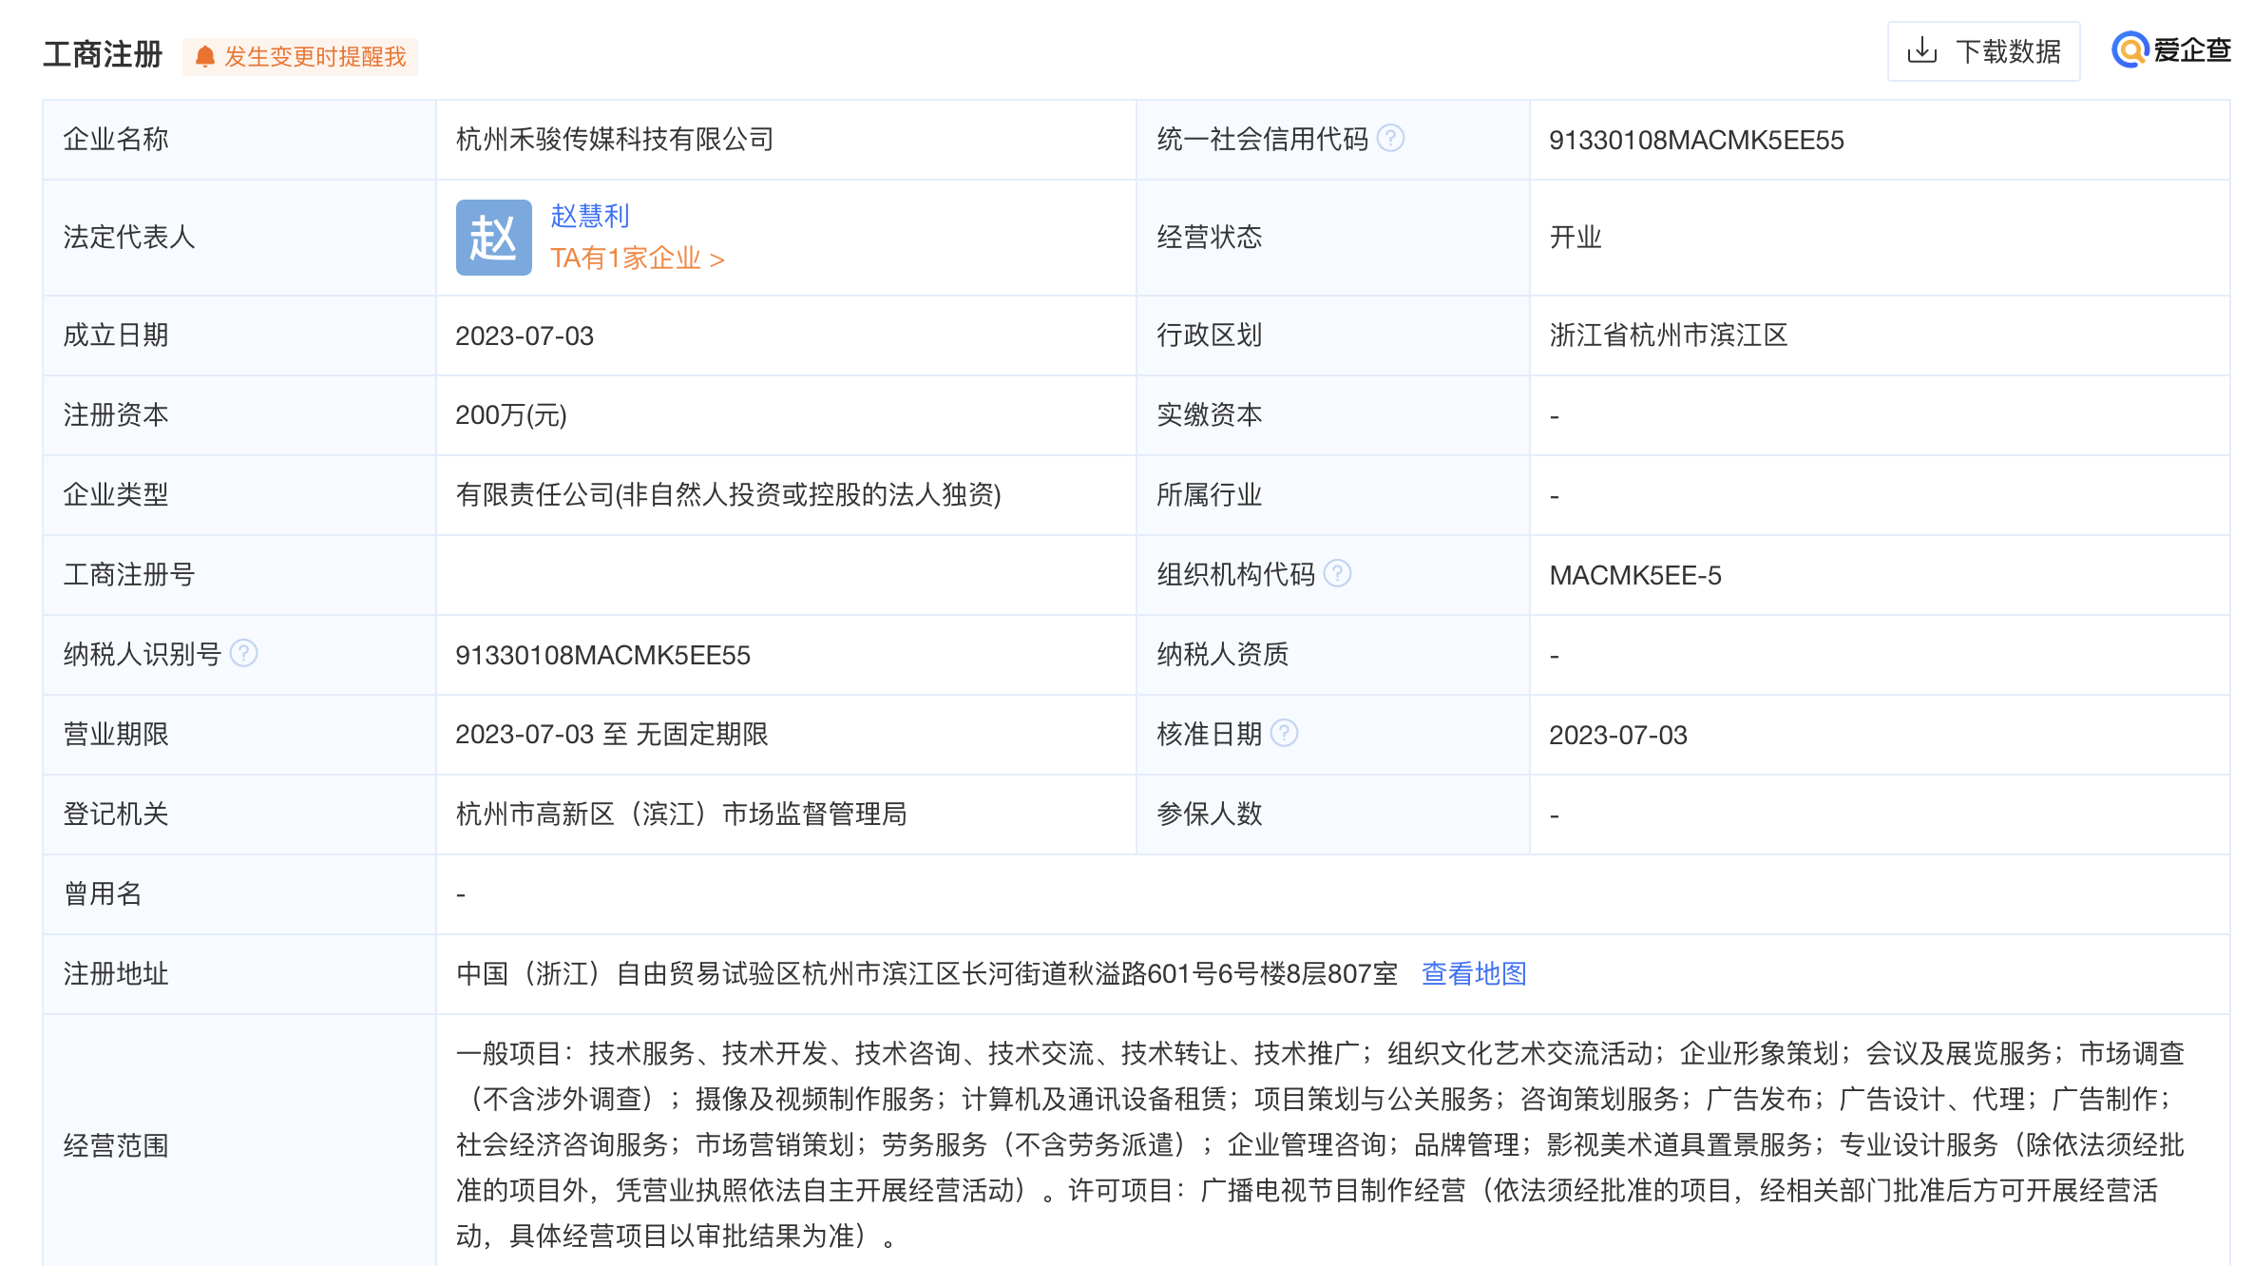This screenshot has height=1266, width=2254.
Task: Click the registered address text
Action: [x=926, y=973]
